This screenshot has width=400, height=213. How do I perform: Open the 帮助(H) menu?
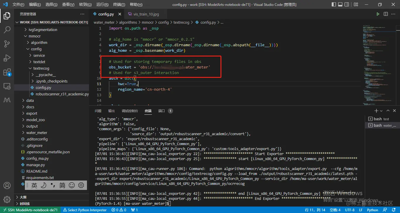point(136,5)
